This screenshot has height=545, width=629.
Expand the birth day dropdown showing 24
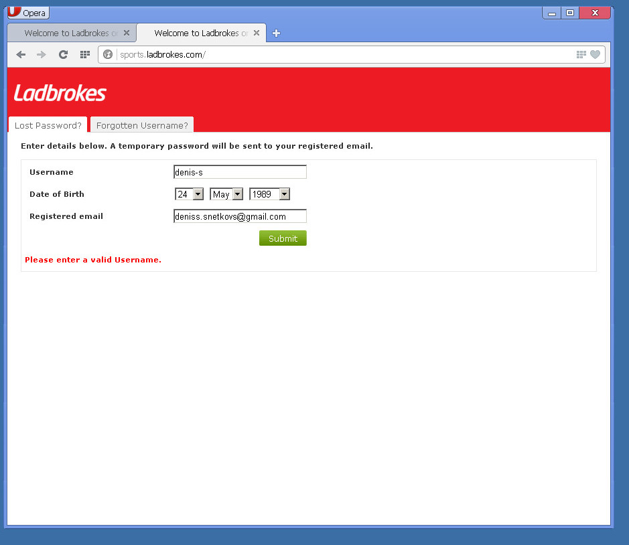pos(190,194)
